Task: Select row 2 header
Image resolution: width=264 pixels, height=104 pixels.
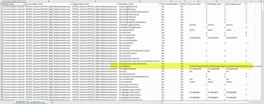Action: [2, 6]
